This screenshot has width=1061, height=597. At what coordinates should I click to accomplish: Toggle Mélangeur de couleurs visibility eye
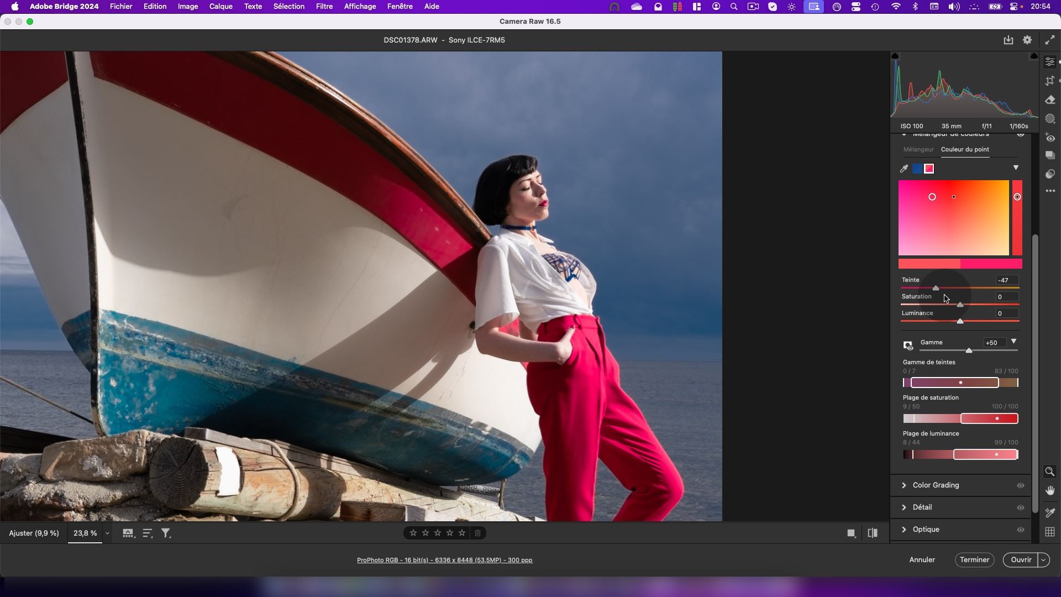(1021, 134)
